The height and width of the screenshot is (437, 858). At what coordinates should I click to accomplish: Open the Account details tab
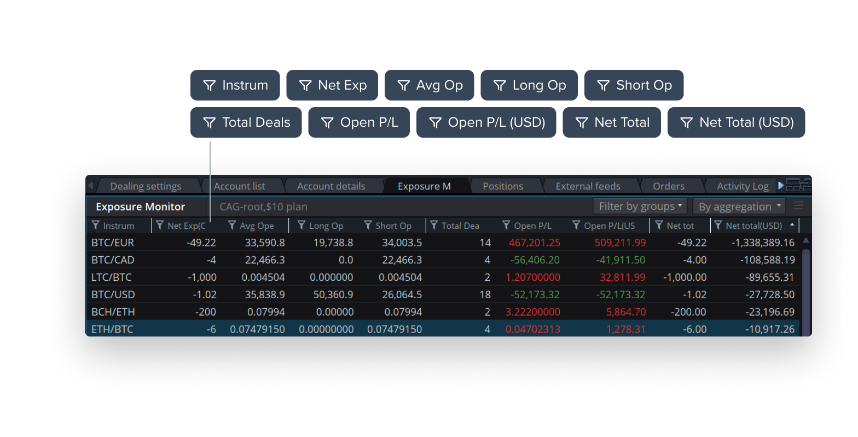pyautogui.click(x=331, y=186)
